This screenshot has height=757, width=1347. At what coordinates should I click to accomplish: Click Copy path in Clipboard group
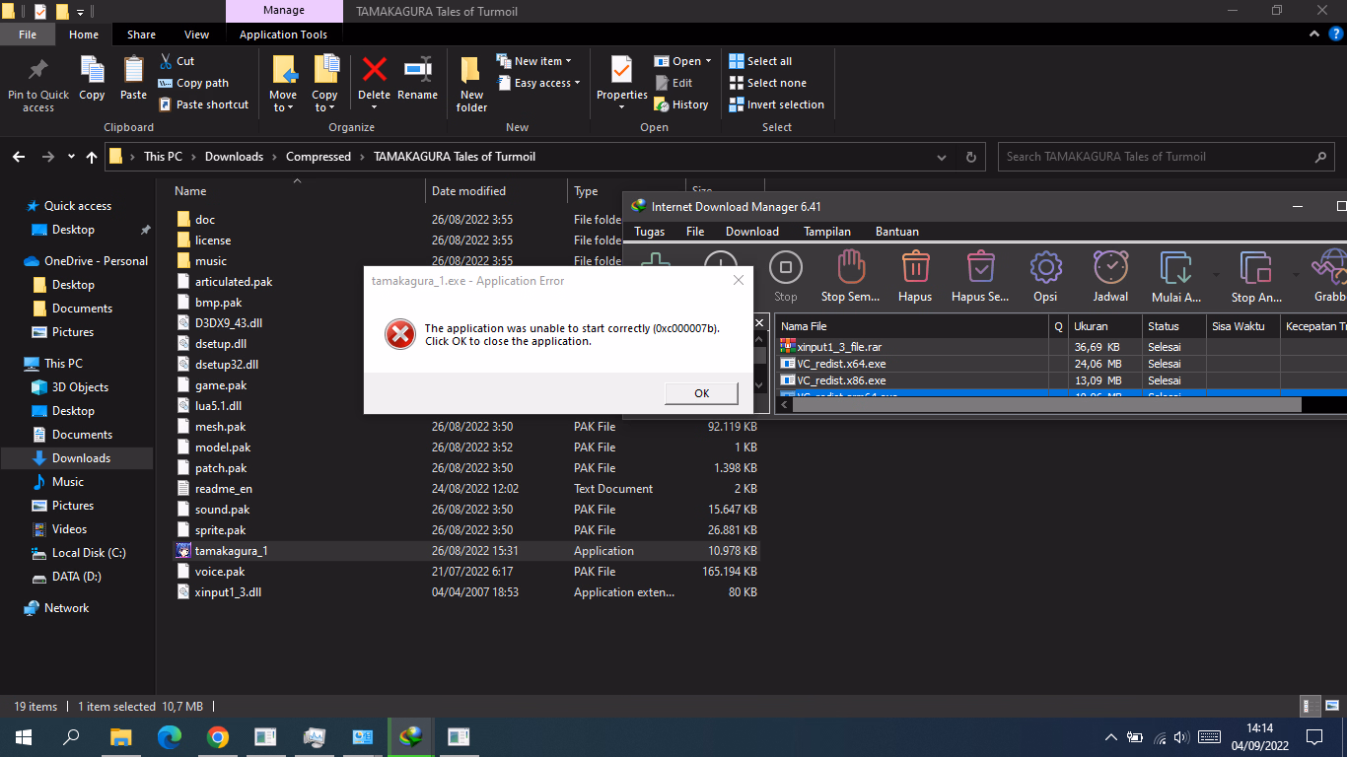point(193,83)
